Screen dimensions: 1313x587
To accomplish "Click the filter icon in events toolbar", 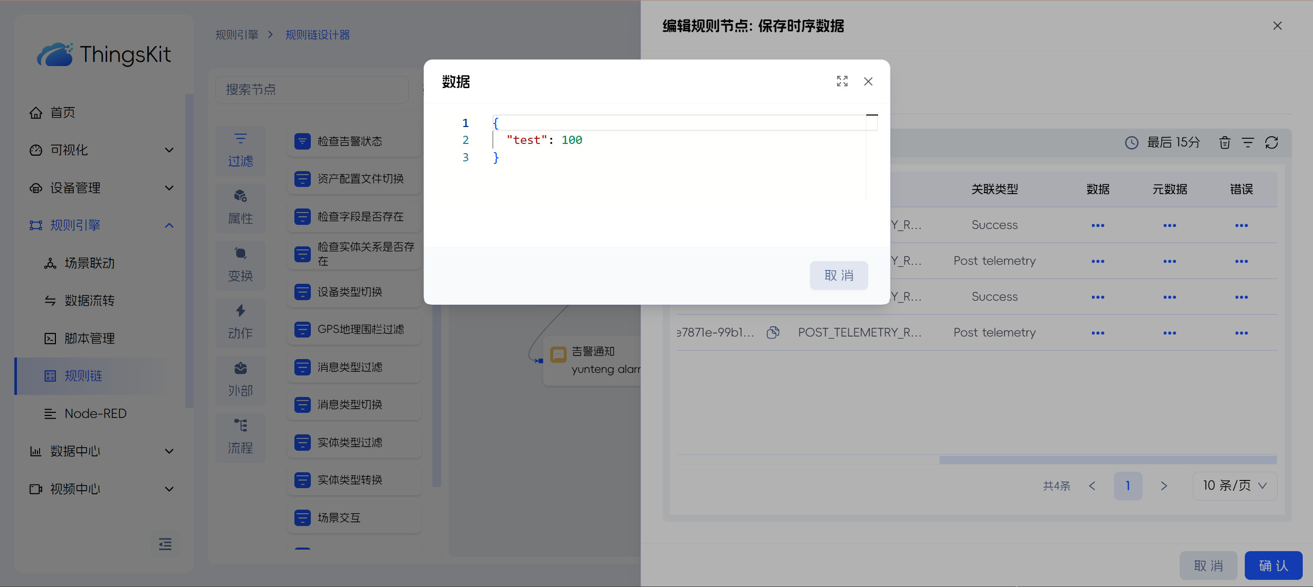I will [x=1248, y=143].
